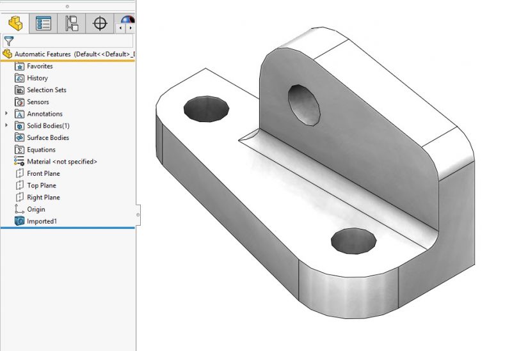
Task: Switch to the PropertyManager tab
Action: click(44, 24)
